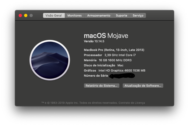Click the greyed-out zoom window button
Viewport: 189px width, 126px height.
tap(31, 15)
